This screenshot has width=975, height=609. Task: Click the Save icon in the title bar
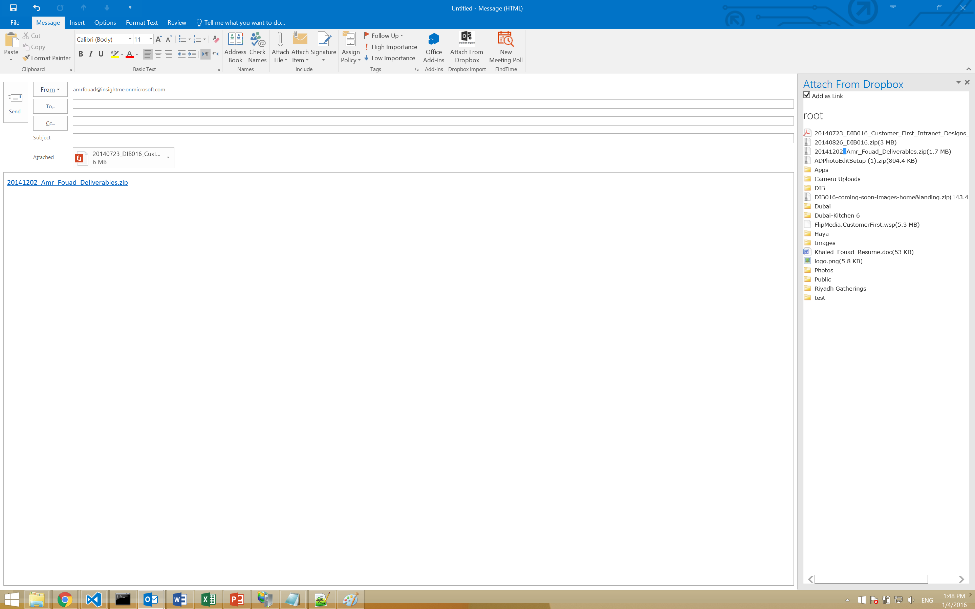[13, 8]
